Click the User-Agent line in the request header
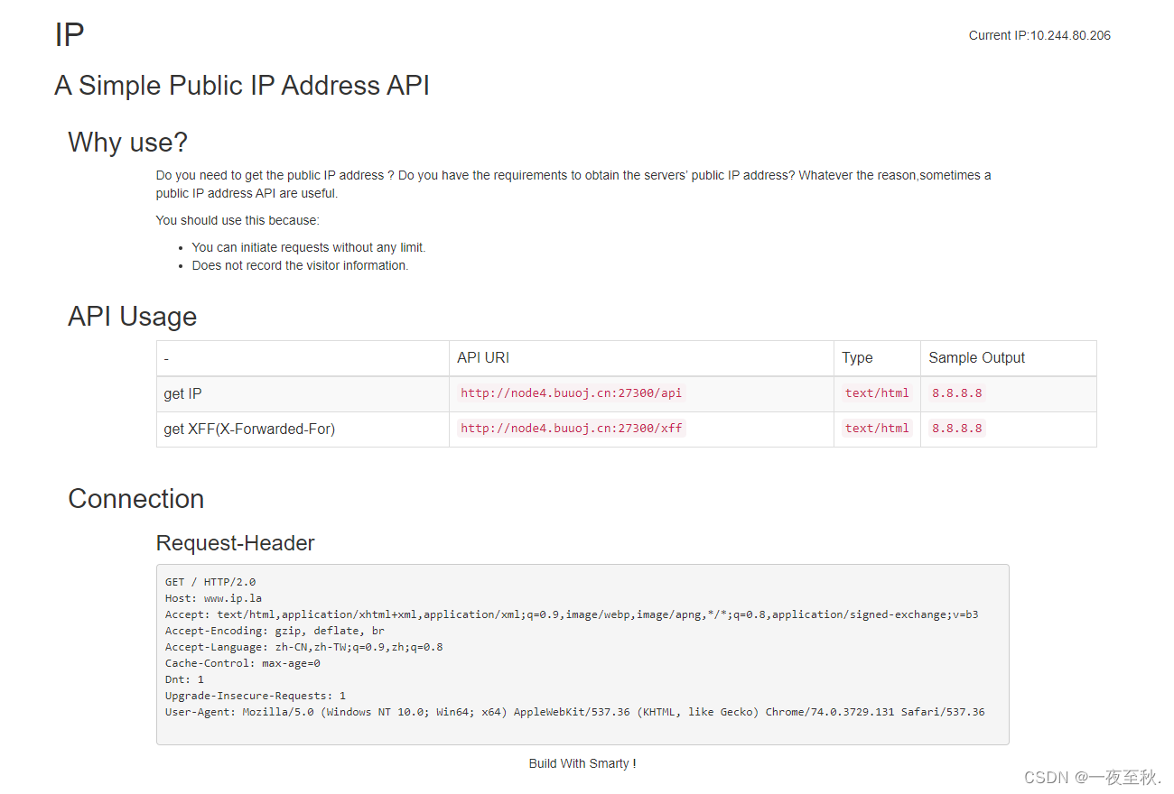Viewport: 1174px width, 794px height. [x=574, y=712]
